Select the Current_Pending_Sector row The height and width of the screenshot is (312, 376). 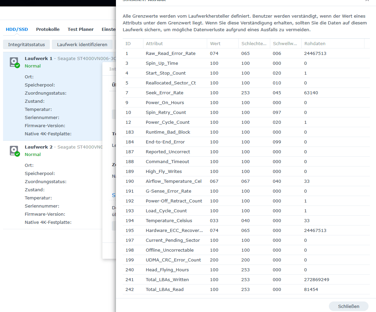coord(246,240)
